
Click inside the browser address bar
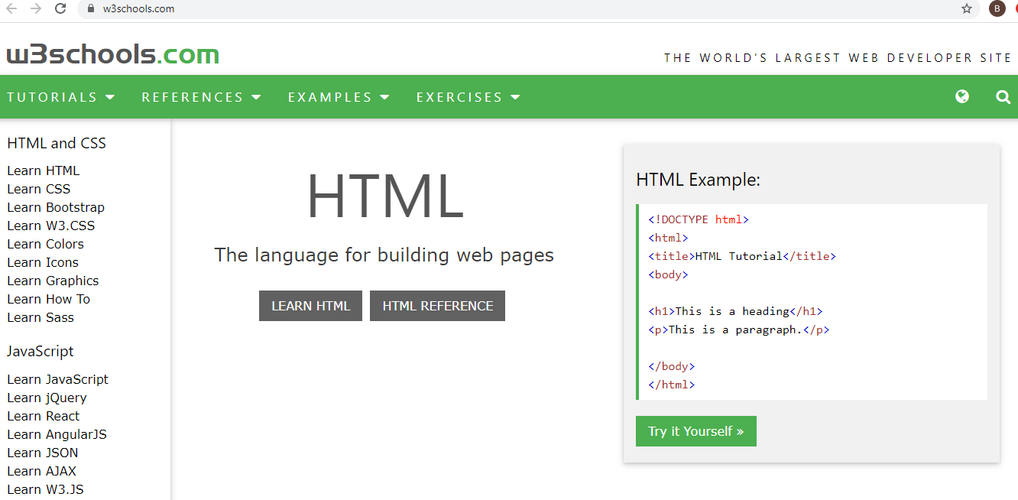point(306,9)
